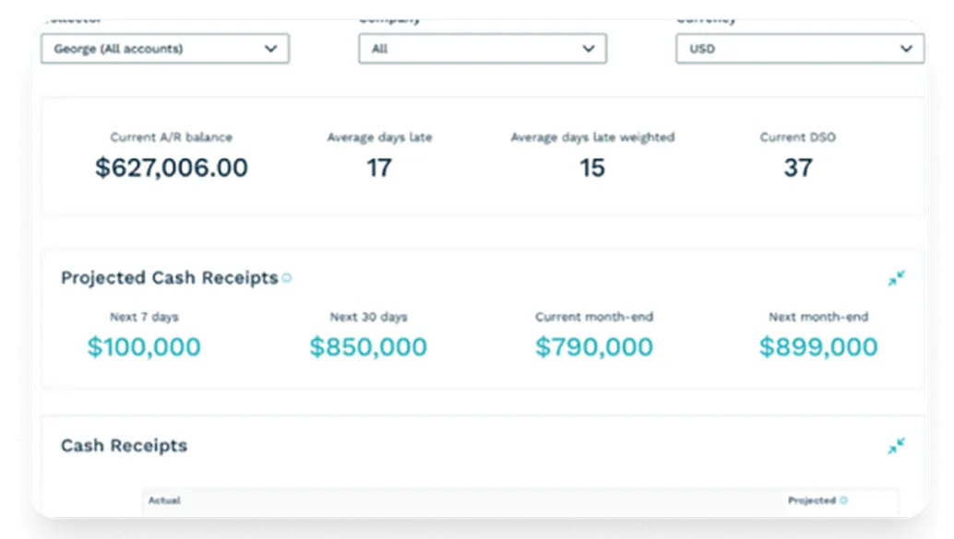Click the Next 30 days $850,000 value
Screen dimensions: 954x539
367,347
